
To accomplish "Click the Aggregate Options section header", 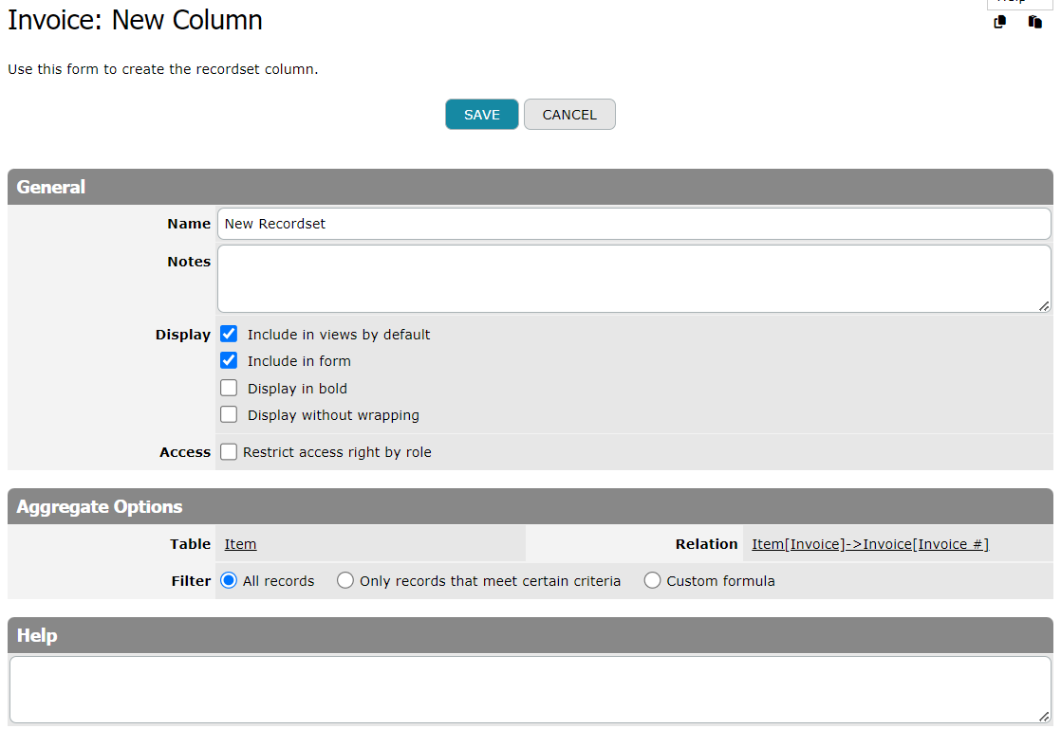I will coord(530,507).
